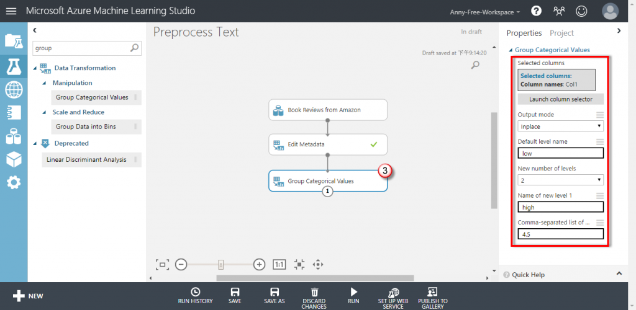Click the Comma-separated list field

click(x=561, y=234)
